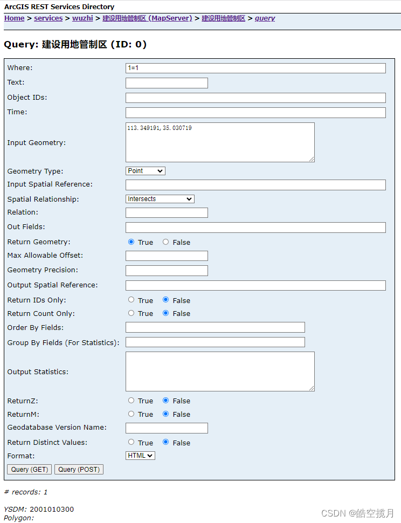Enable ReturnZ by selecting True
Screen dimensions: 401x523
point(131,401)
